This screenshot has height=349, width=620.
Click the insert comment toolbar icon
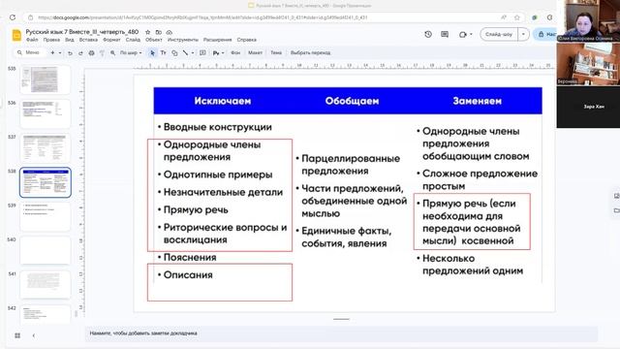point(202,53)
